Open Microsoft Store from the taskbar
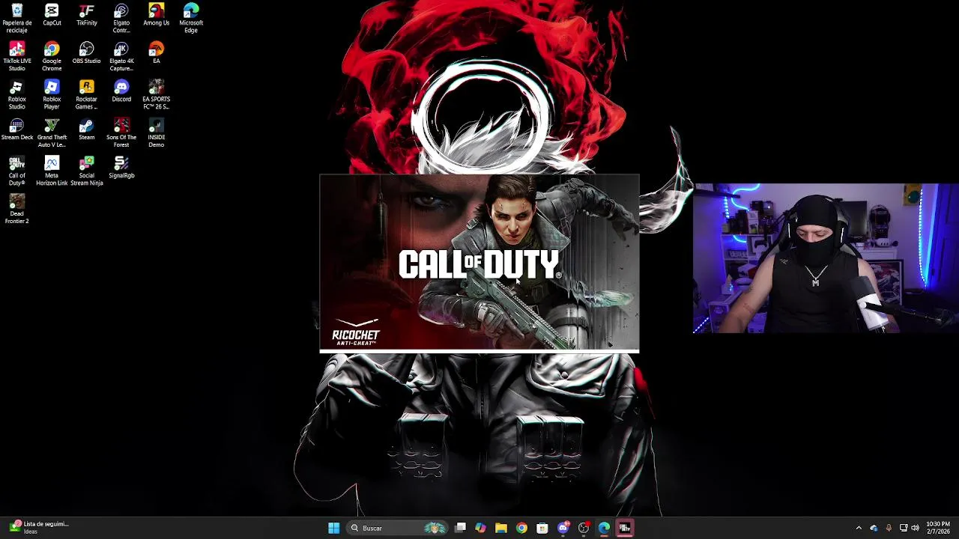 542,528
